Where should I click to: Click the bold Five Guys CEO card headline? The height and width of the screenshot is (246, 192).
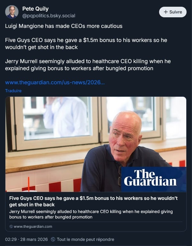point(93,201)
